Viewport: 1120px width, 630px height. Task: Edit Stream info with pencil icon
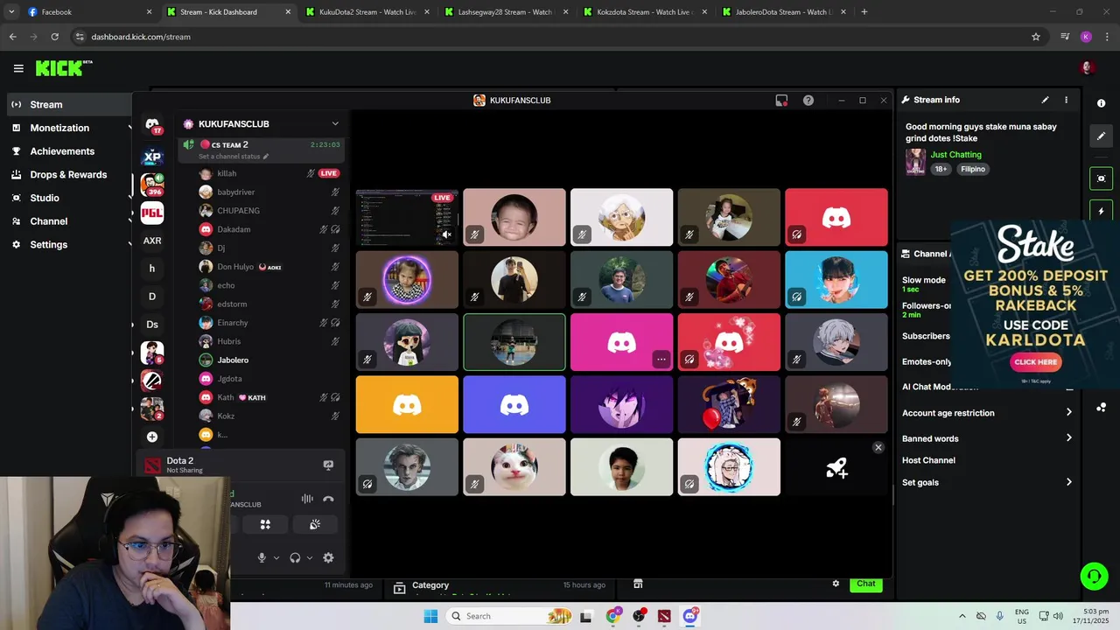(1045, 100)
